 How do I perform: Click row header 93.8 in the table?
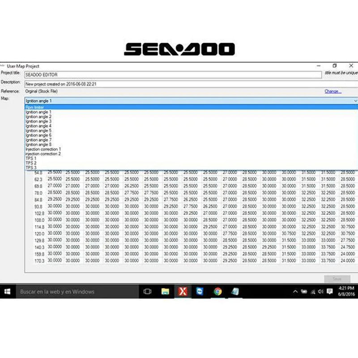point(38,207)
